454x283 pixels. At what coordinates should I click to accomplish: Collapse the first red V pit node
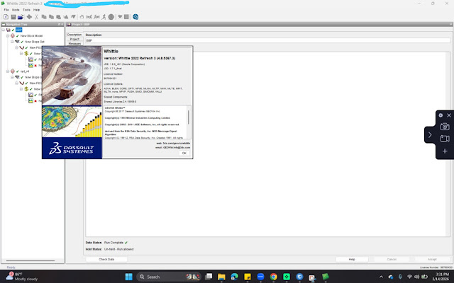tap(16, 47)
